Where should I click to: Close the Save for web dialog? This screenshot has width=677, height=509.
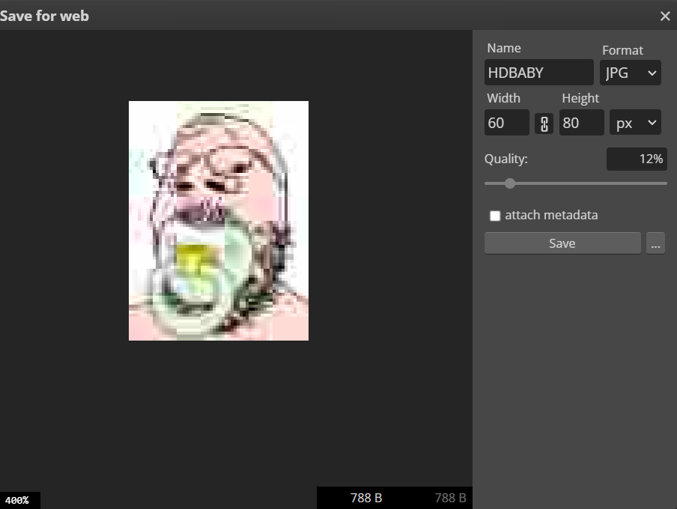coord(665,16)
